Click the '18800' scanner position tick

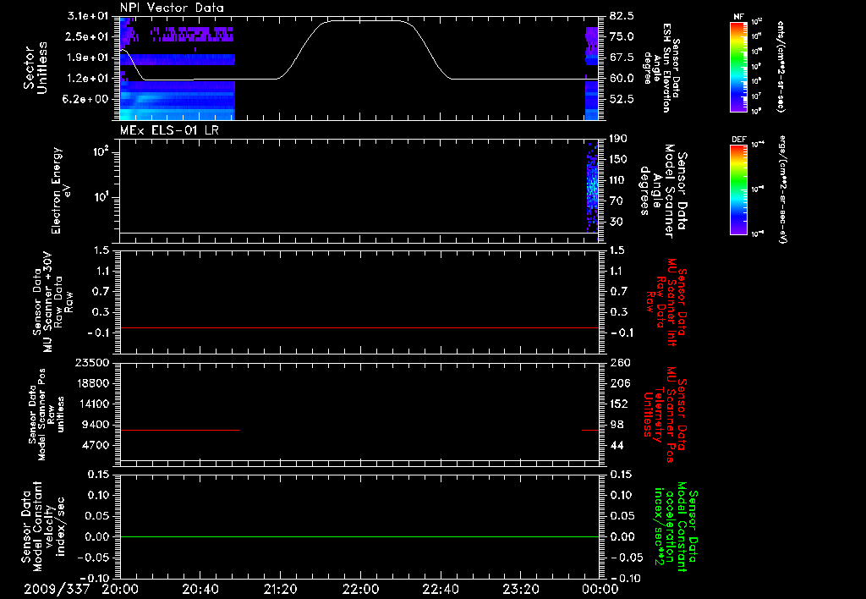click(92, 383)
